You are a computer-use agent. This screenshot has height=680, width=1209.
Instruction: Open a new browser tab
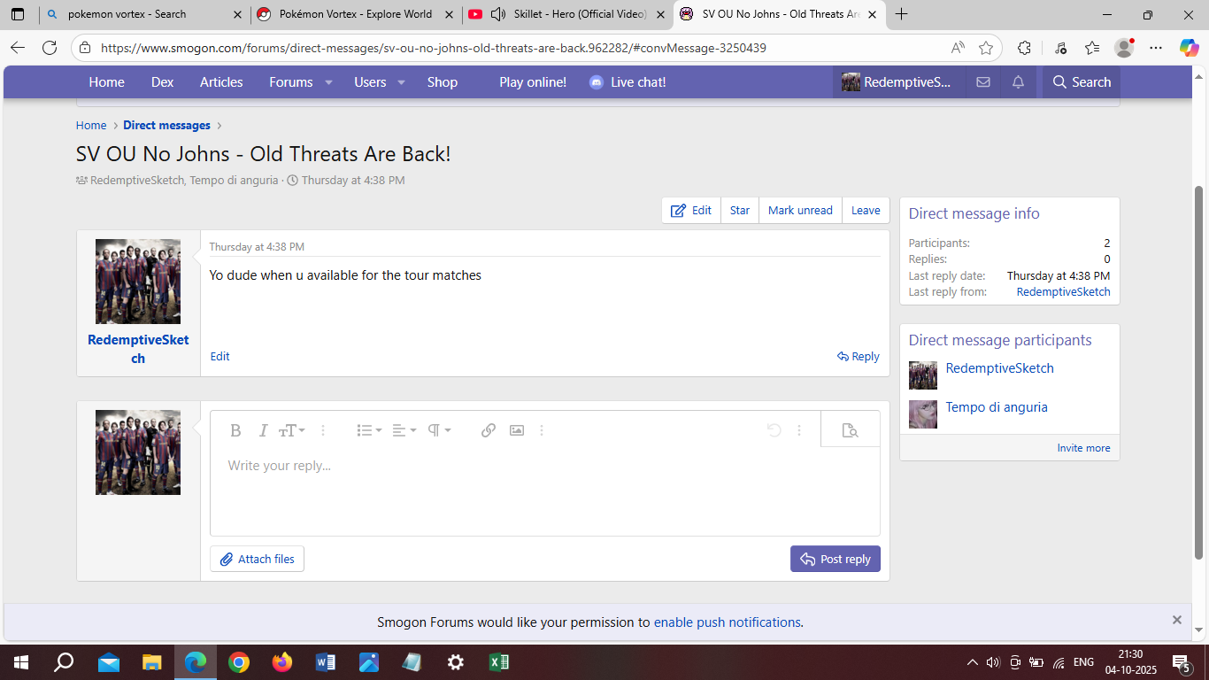click(902, 14)
